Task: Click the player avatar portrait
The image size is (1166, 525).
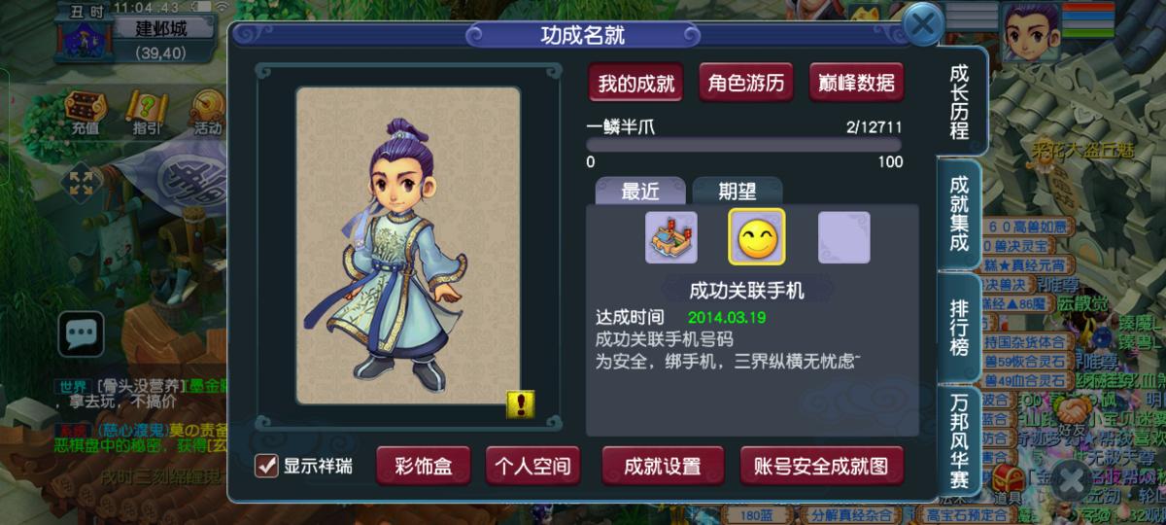Action: click(1029, 32)
